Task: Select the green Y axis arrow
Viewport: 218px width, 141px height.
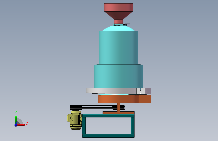Action: coord(16,119)
